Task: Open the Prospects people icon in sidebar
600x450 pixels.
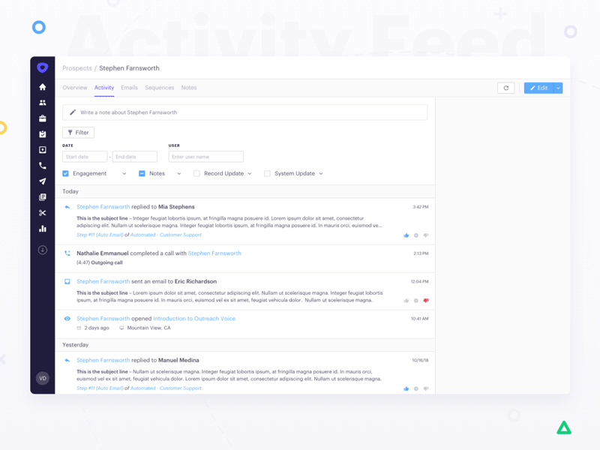Action: coord(43,103)
